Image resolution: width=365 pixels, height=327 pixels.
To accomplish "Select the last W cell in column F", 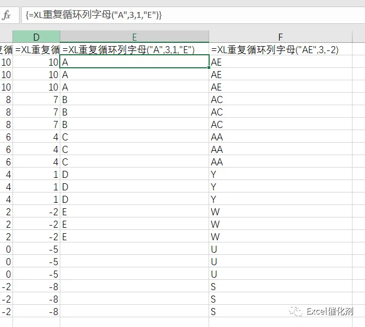I will point(280,236).
